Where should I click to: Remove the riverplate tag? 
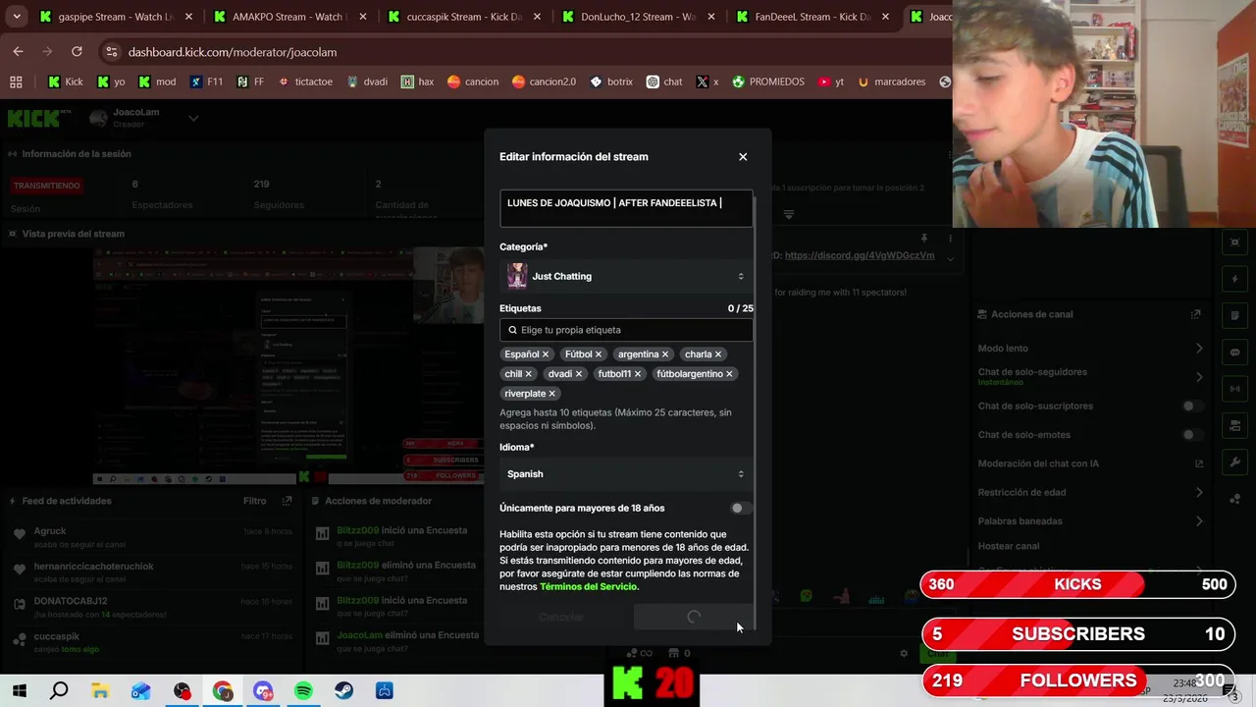[552, 394]
